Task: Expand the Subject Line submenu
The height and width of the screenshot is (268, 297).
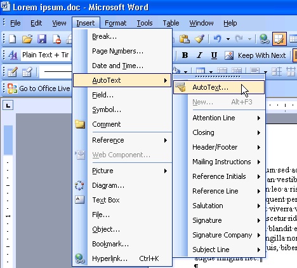Action: point(219,250)
